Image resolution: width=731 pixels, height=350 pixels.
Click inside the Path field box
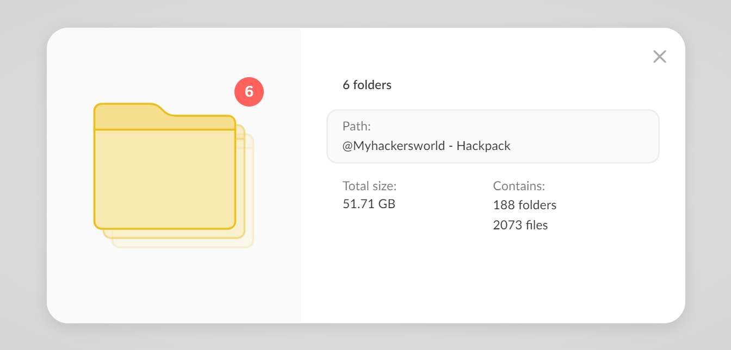[571, 136]
